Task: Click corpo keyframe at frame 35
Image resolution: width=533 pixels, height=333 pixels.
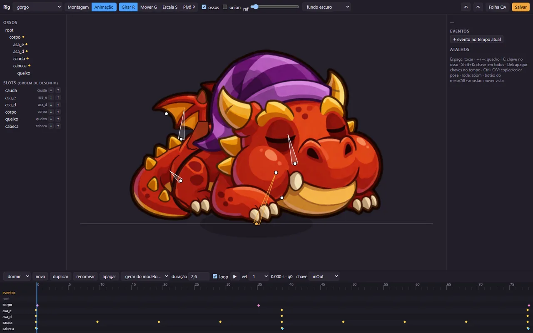Action: [x=259, y=305]
